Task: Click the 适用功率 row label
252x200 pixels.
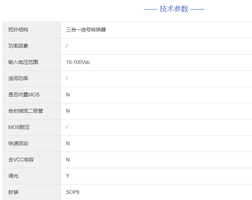Action: pos(18,79)
